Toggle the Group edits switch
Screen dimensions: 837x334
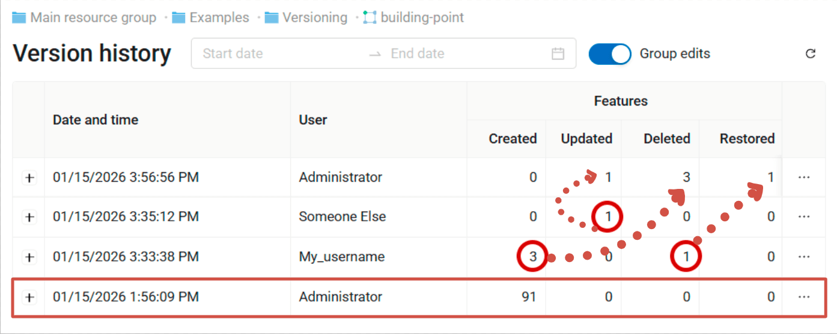(609, 54)
